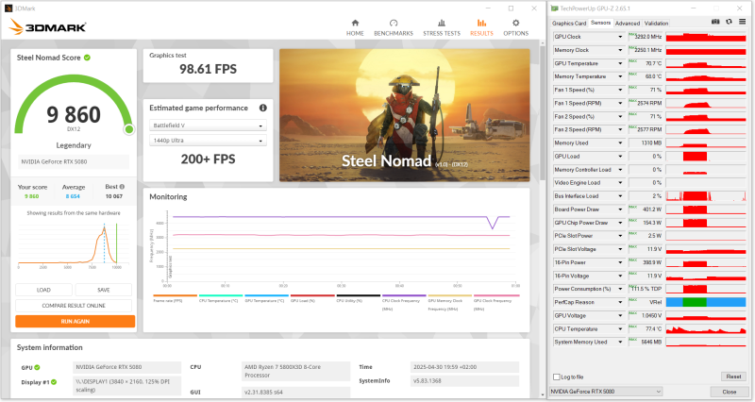
Task: Toggle the GPU Memory Clock Frequency legend item
Action: pos(450,302)
